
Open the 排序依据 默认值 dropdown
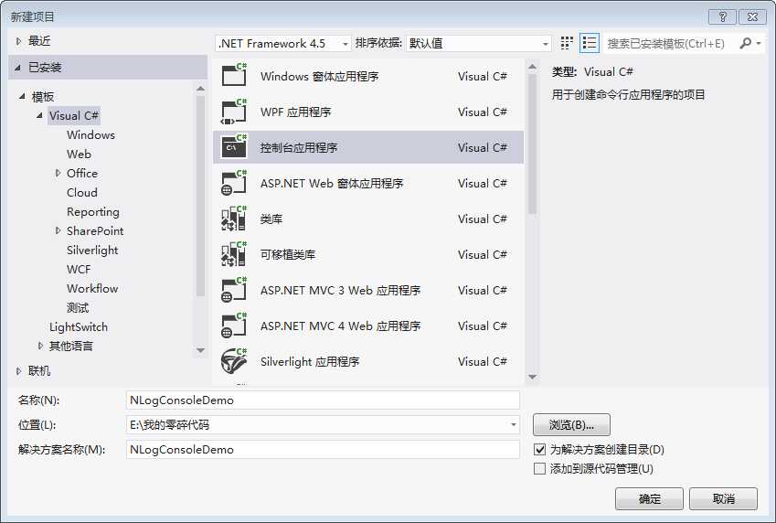(479, 44)
